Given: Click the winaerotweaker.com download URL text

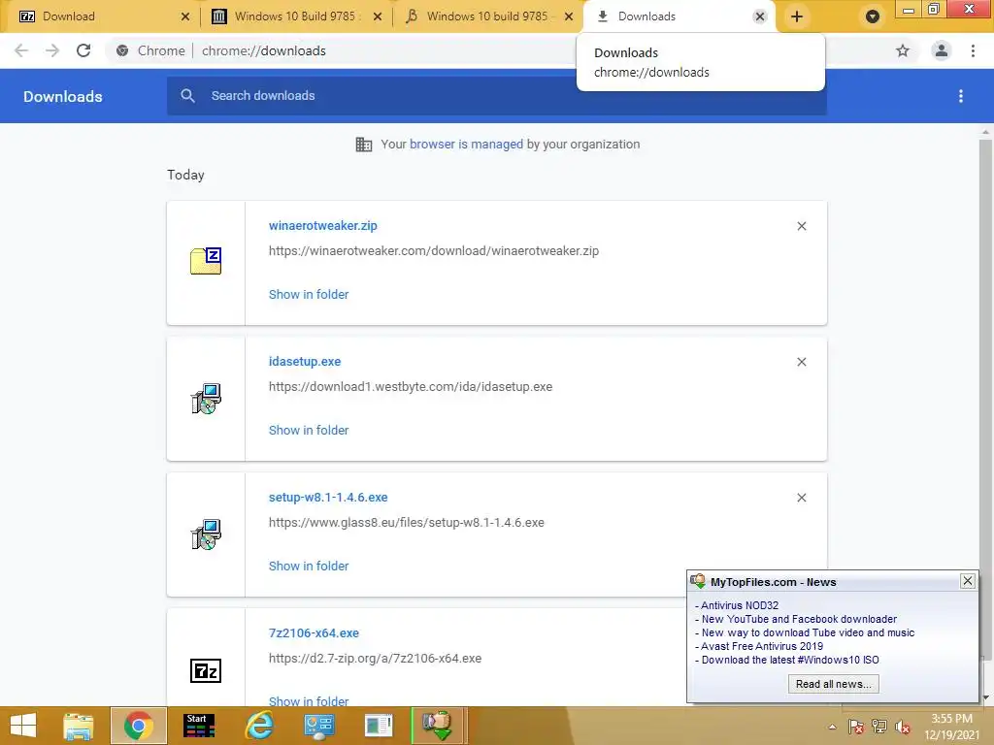Looking at the screenshot, I should click(434, 251).
